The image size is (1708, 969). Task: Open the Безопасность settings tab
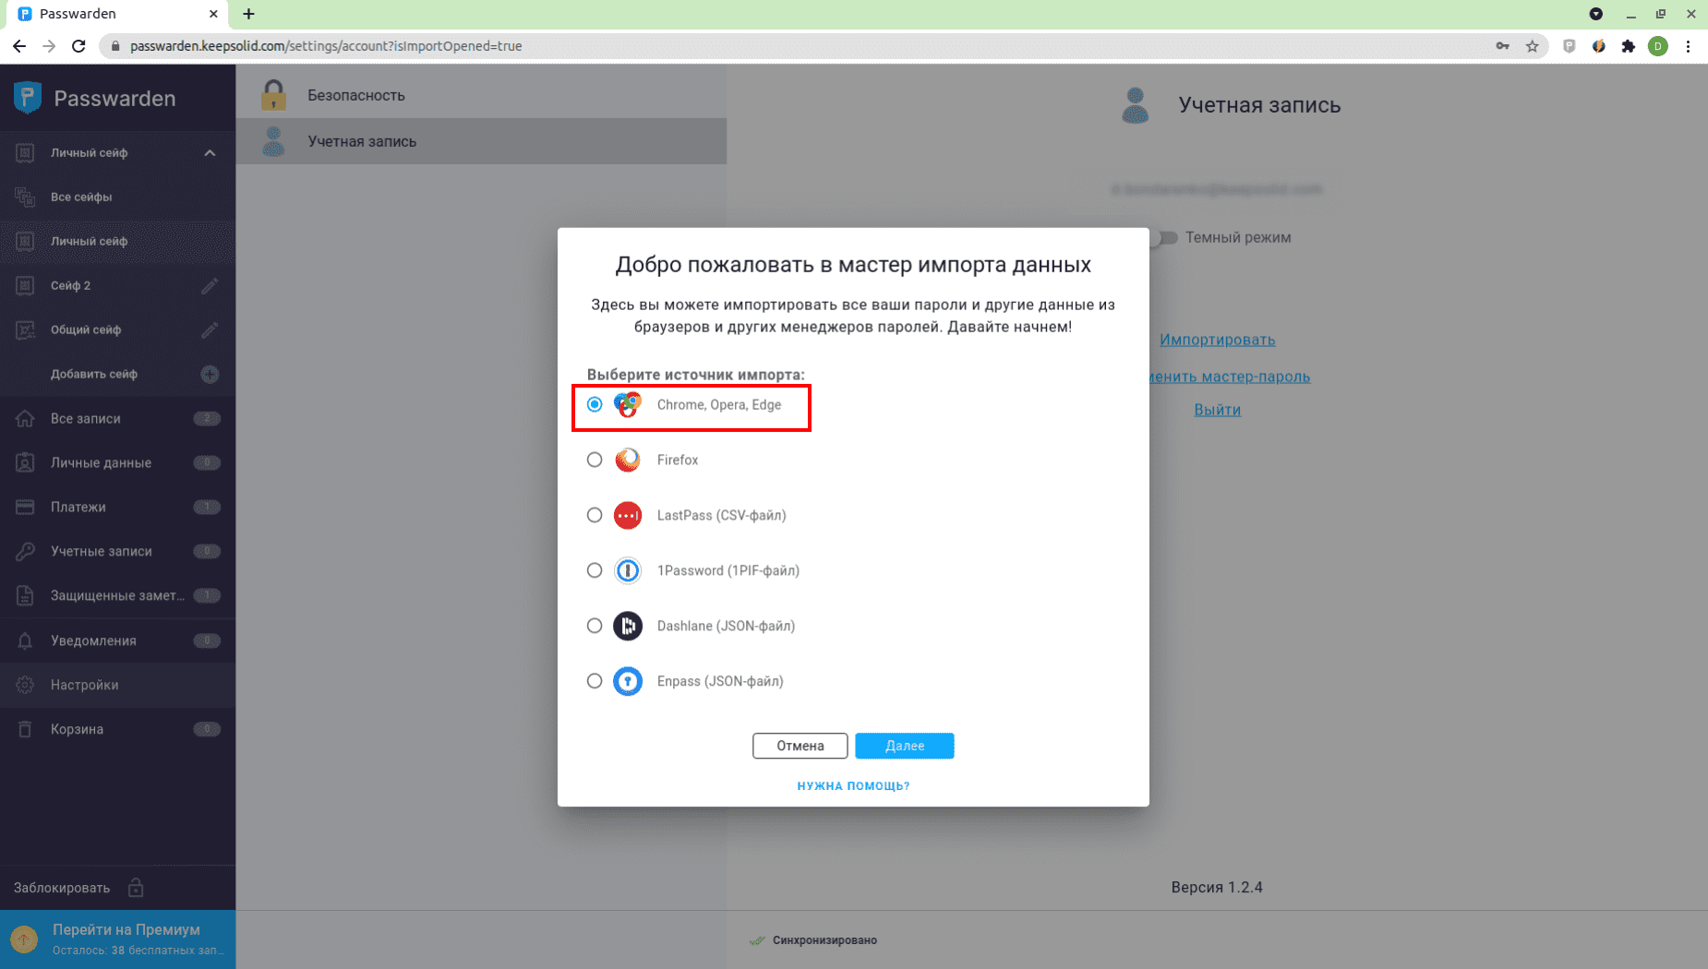[356, 95]
